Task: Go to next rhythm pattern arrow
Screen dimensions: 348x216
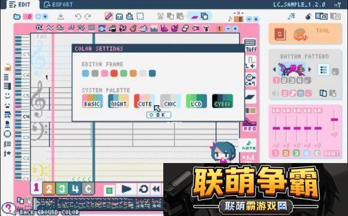Action: pos(310,70)
